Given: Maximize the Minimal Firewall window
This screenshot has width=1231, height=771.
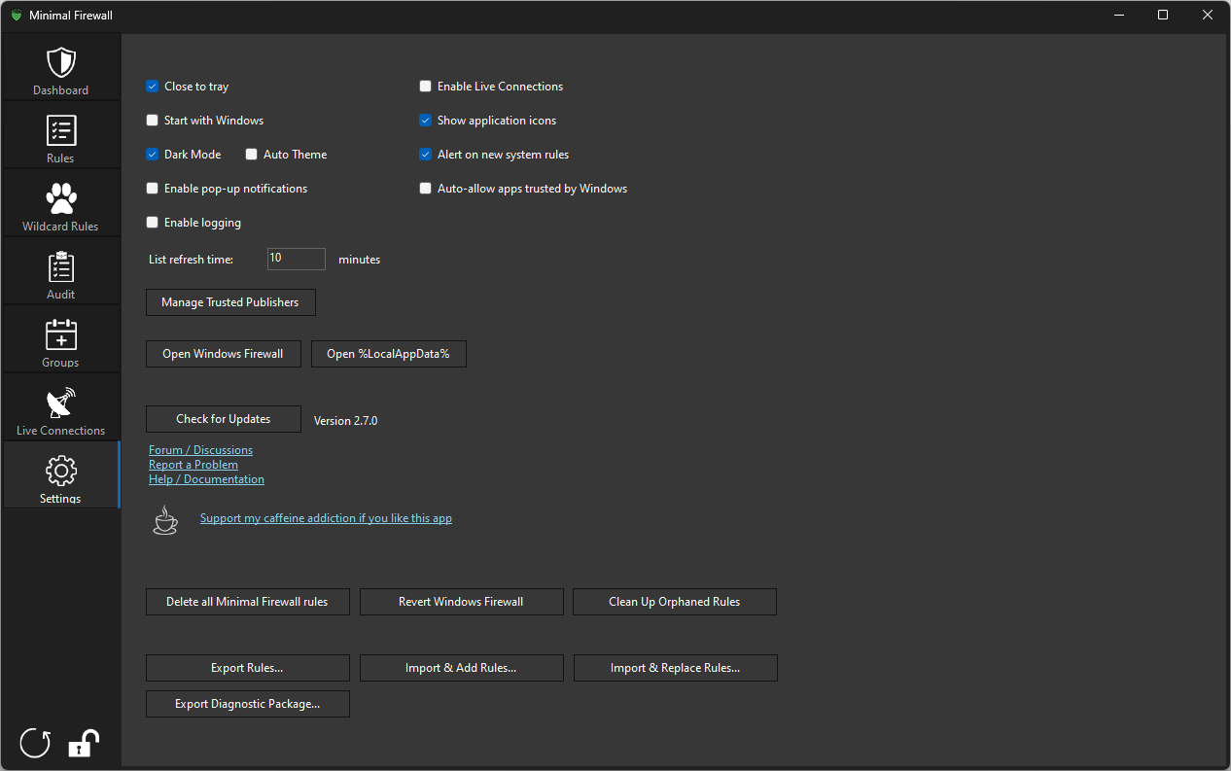Looking at the screenshot, I should coord(1163,16).
